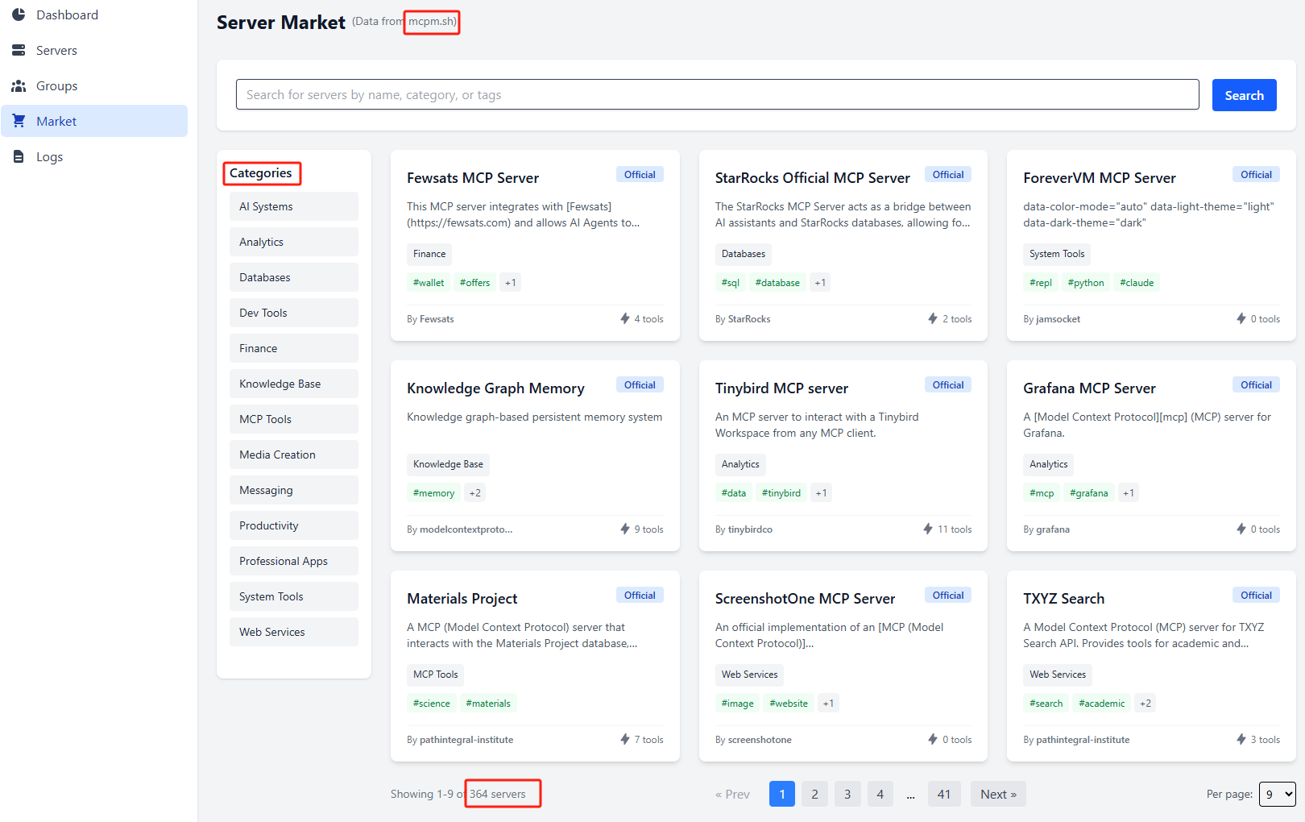Go to page 2 of results

tap(814, 794)
